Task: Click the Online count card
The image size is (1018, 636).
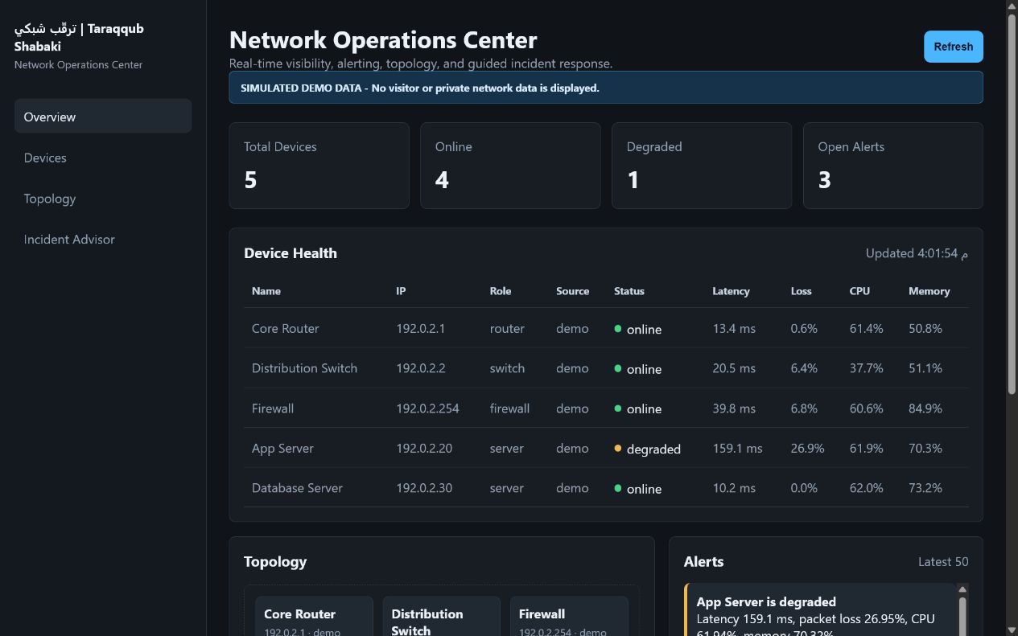Action: click(x=510, y=166)
